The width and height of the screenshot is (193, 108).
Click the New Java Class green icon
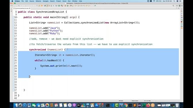click(x=68, y=6)
